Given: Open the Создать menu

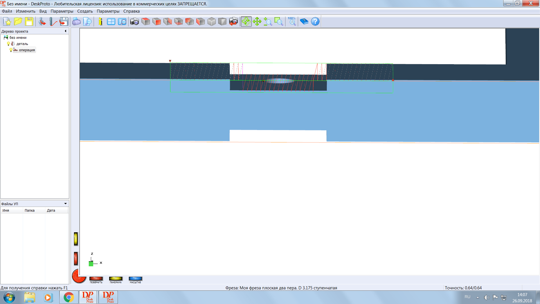Looking at the screenshot, I should click(85, 11).
